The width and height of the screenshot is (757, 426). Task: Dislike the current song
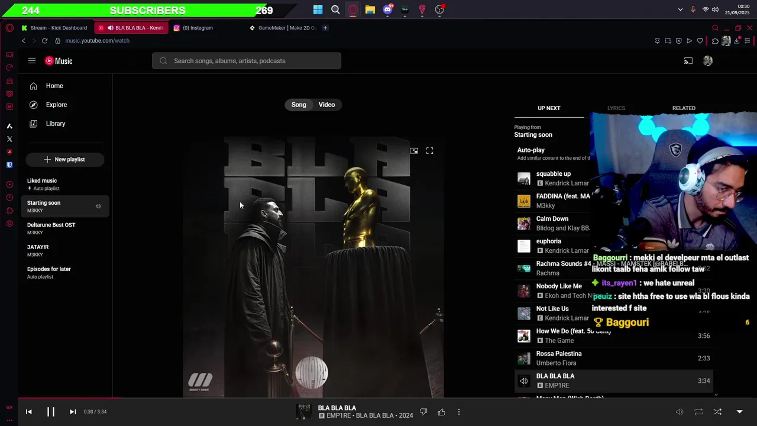[423, 412]
